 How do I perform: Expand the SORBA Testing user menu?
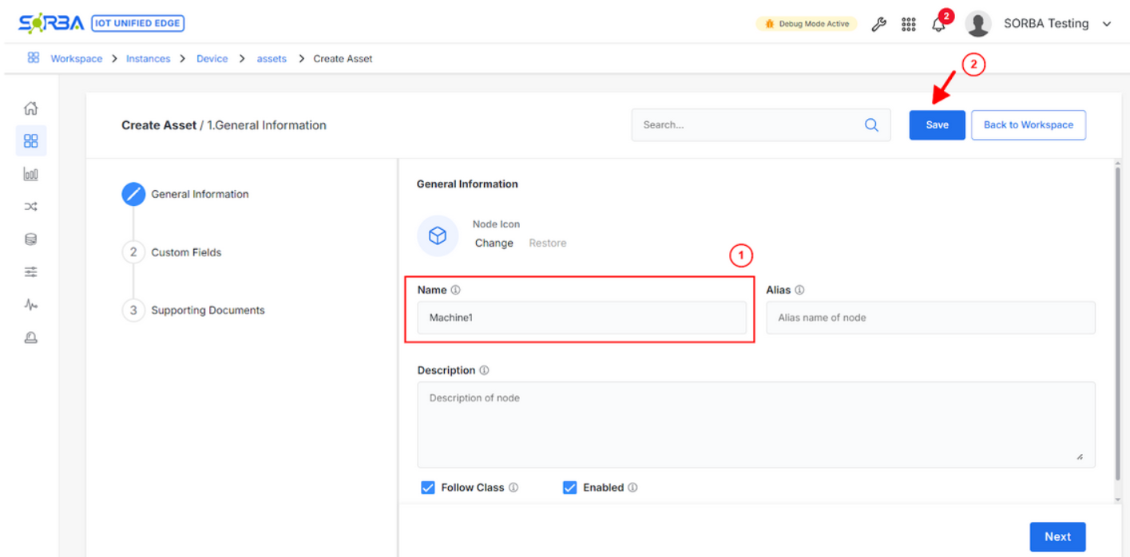coord(1106,24)
